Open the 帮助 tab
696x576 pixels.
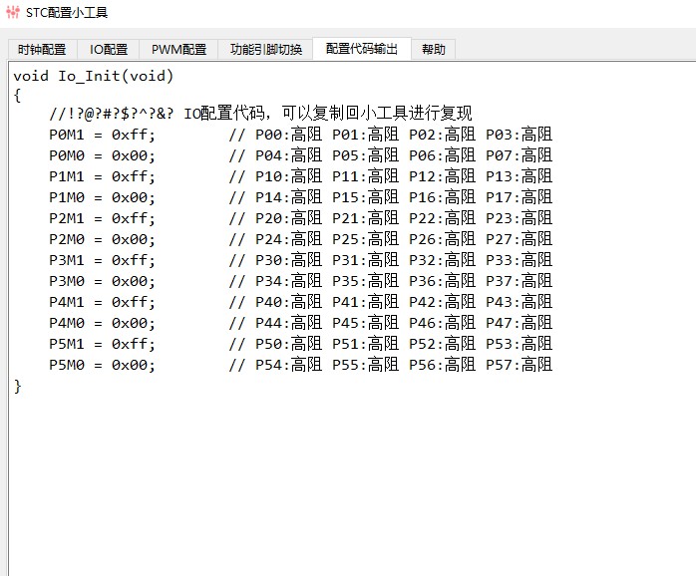point(433,49)
